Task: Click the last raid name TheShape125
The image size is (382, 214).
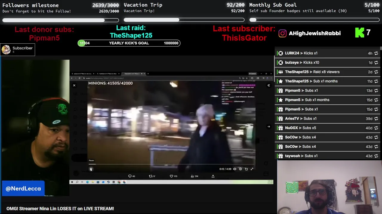Action: tap(131, 35)
